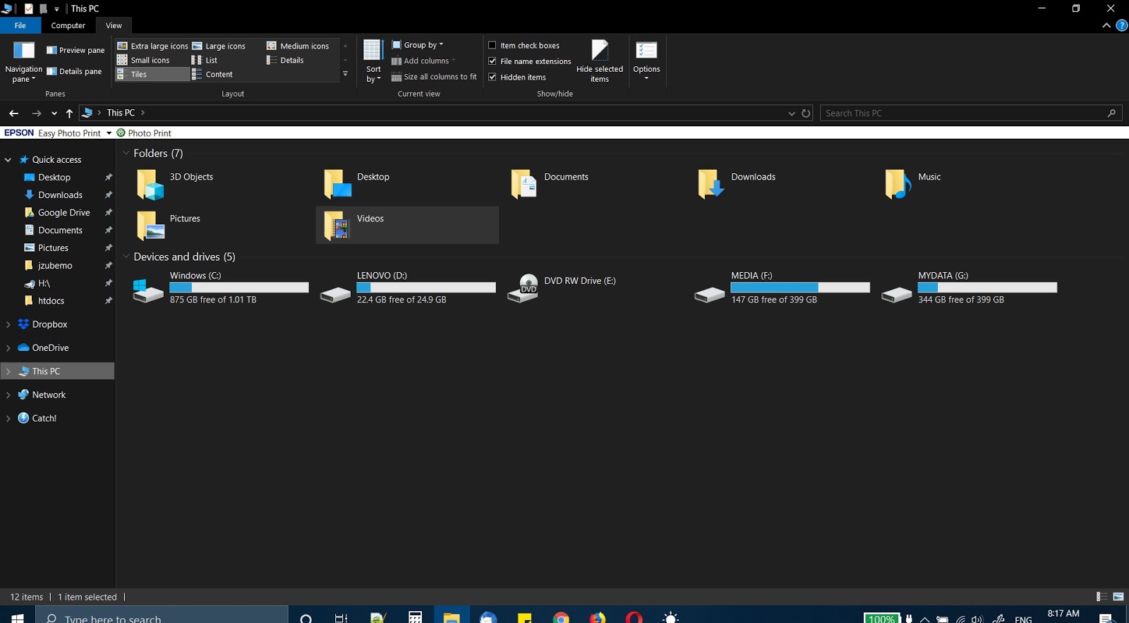The width and height of the screenshot is (1129, 623).
Task: Uncheck Hidden items checkbox
Action: (x=493, y=77)
